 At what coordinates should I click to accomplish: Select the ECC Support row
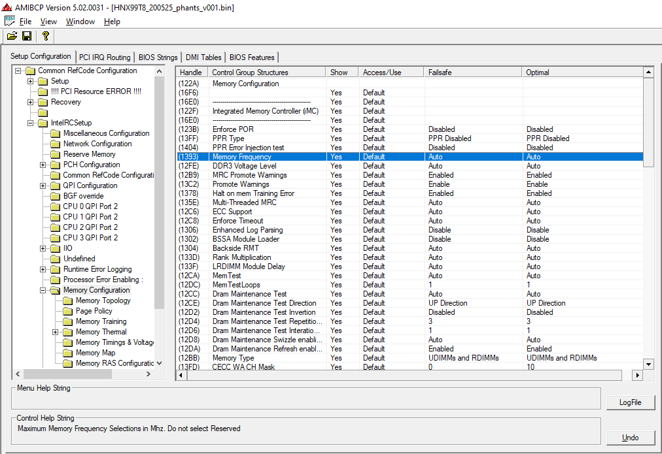pyautogui.click(x=409, y=212)
